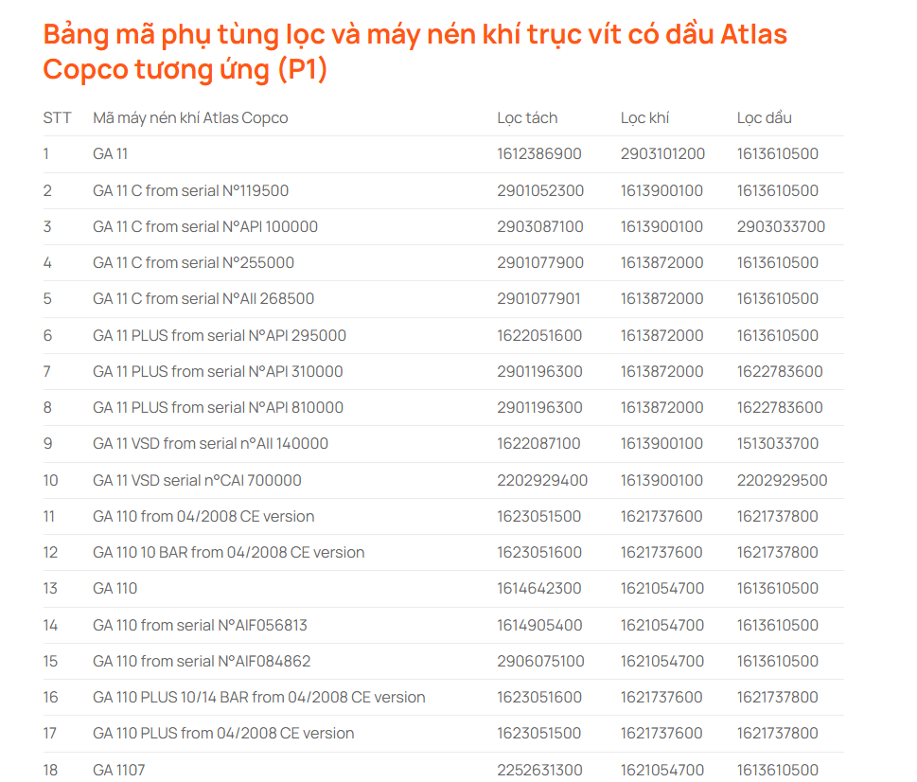Click 'GA 110 10 BAR from 04/2008 CE version'
This screenshot has width=917, height=782.
229,553
